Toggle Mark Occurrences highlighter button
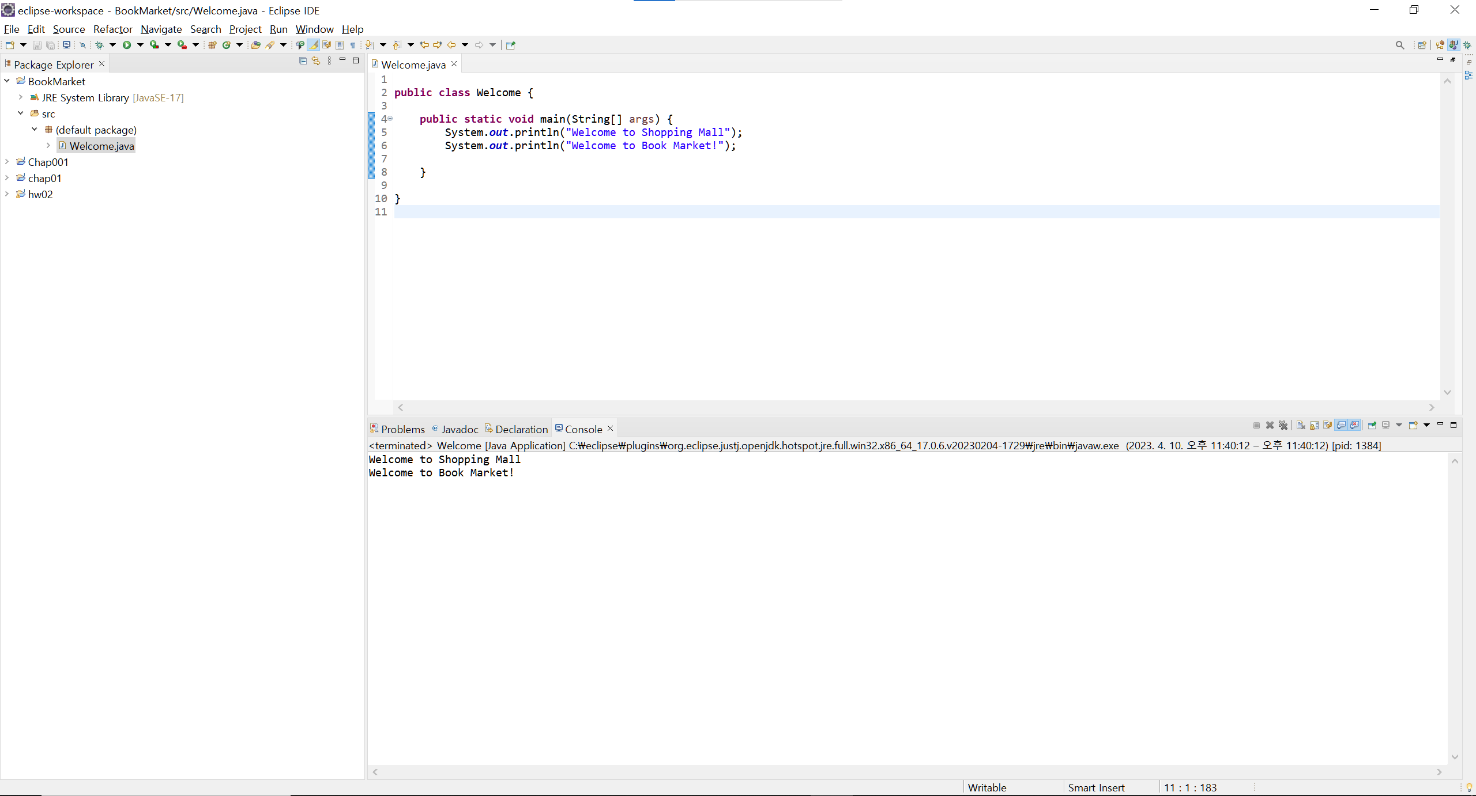Viewport: 1476px width, 796px height. (x=313, y=45)
